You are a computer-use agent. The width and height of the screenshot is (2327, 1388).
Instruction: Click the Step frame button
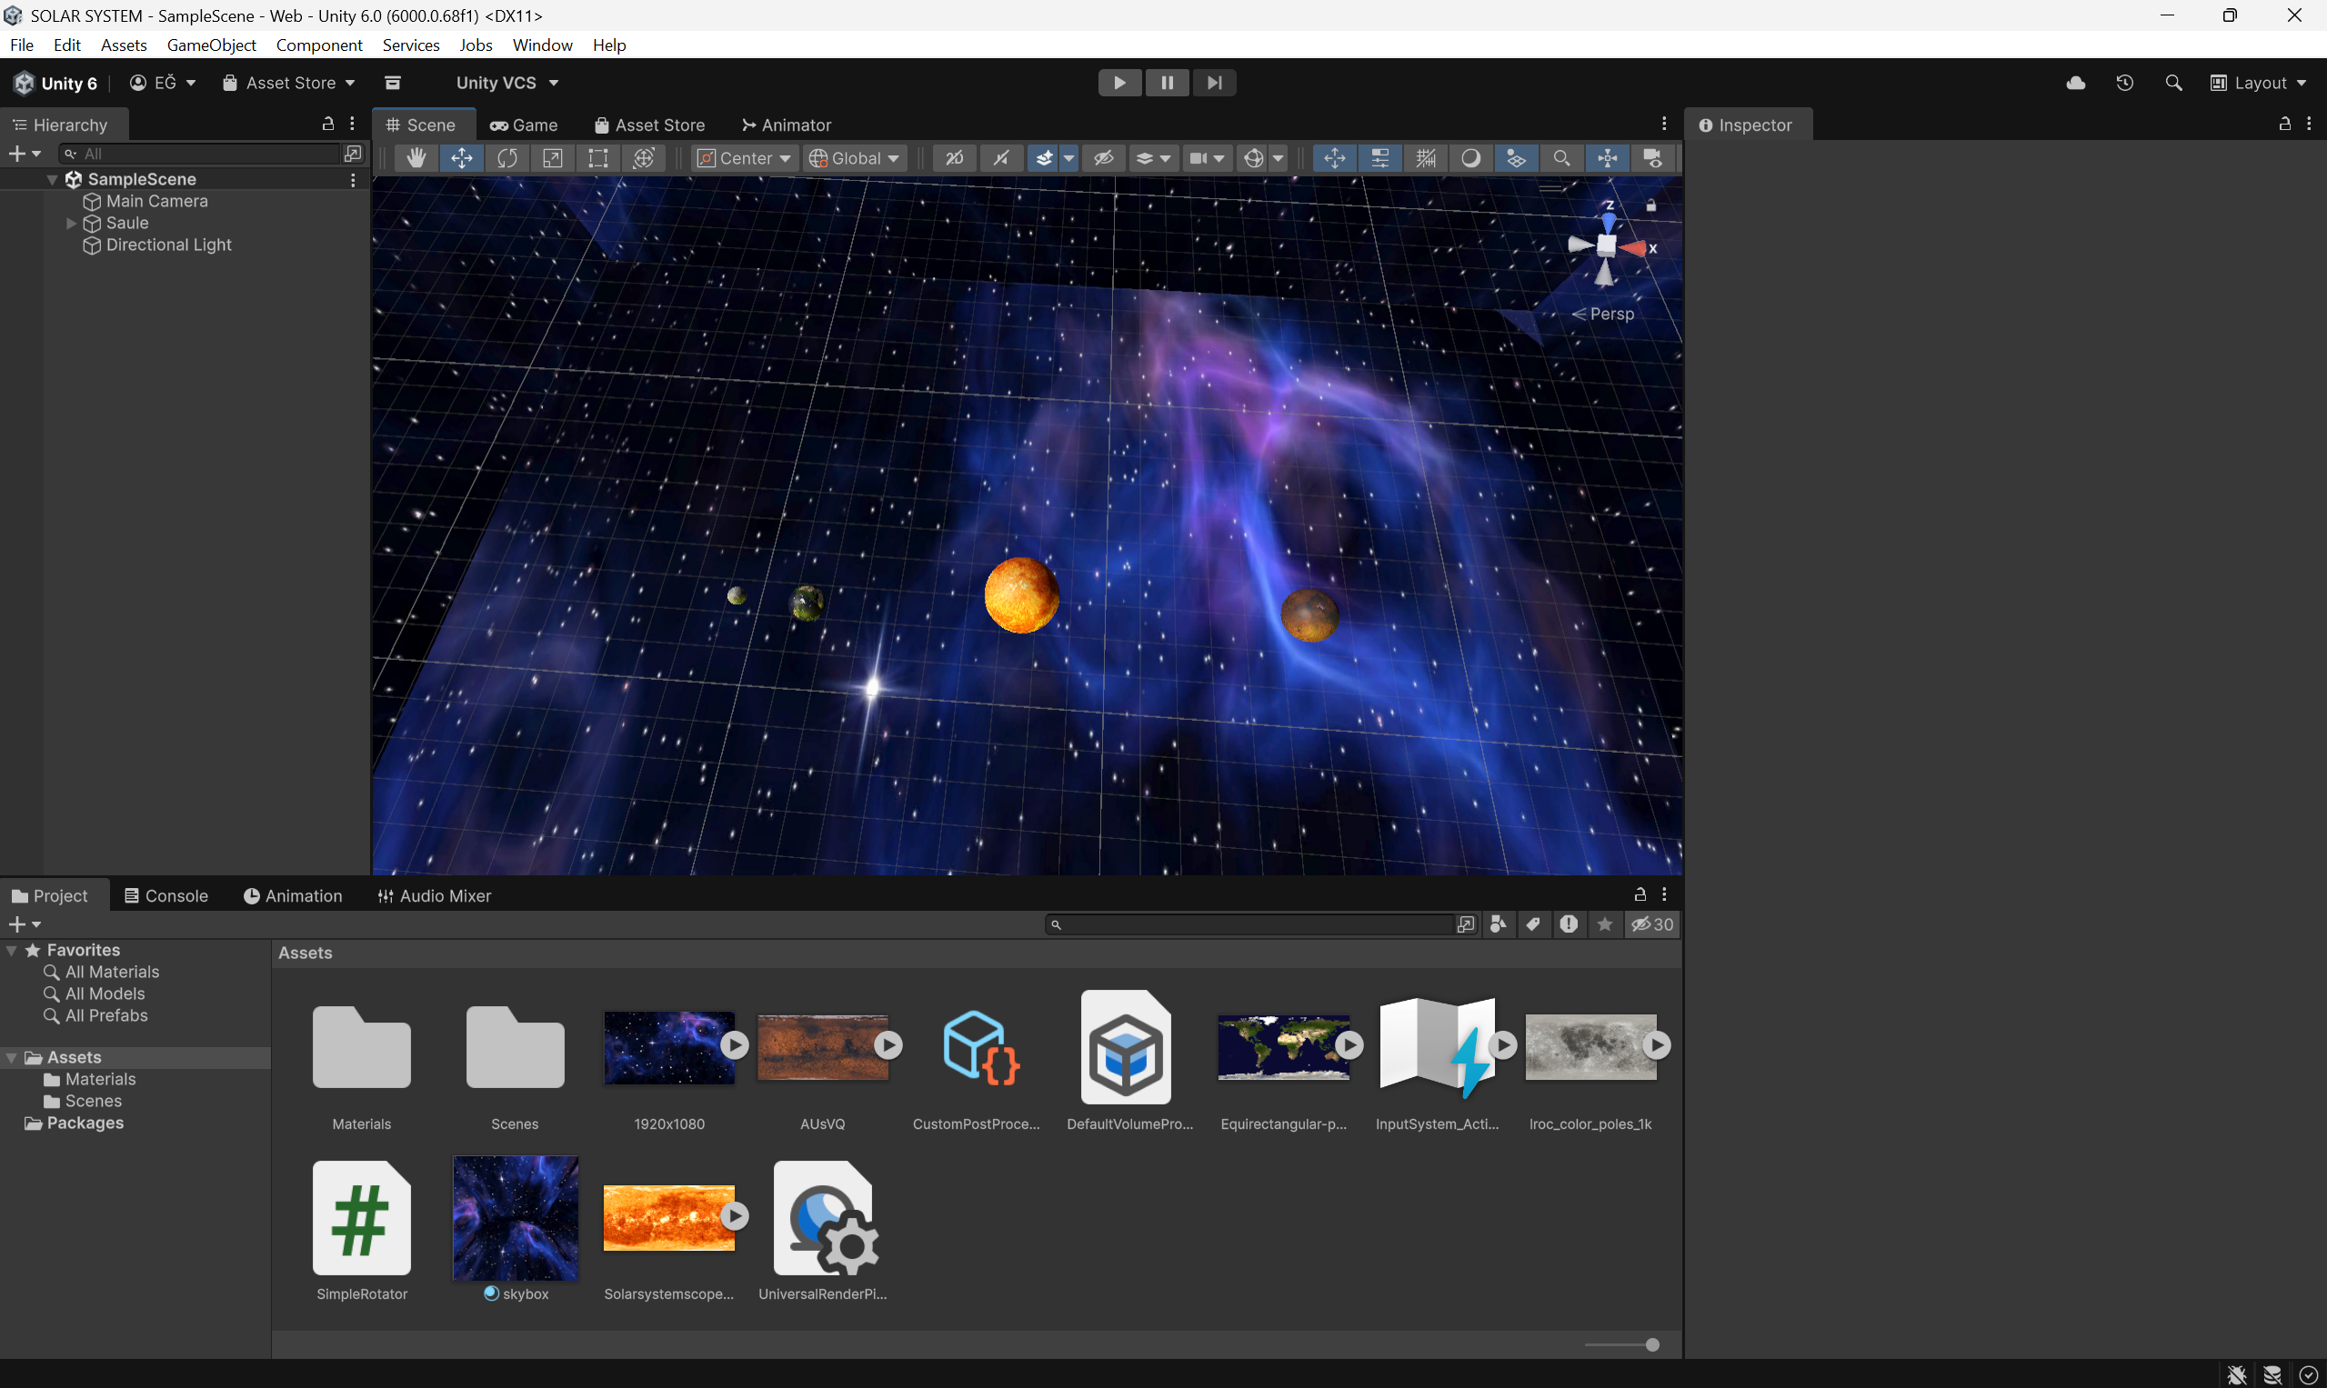click(1214, 83)
